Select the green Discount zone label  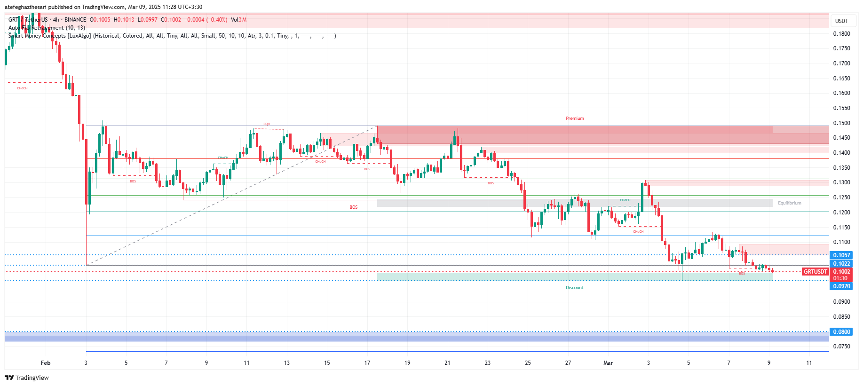pyautogui.click(x=574, y=288)
